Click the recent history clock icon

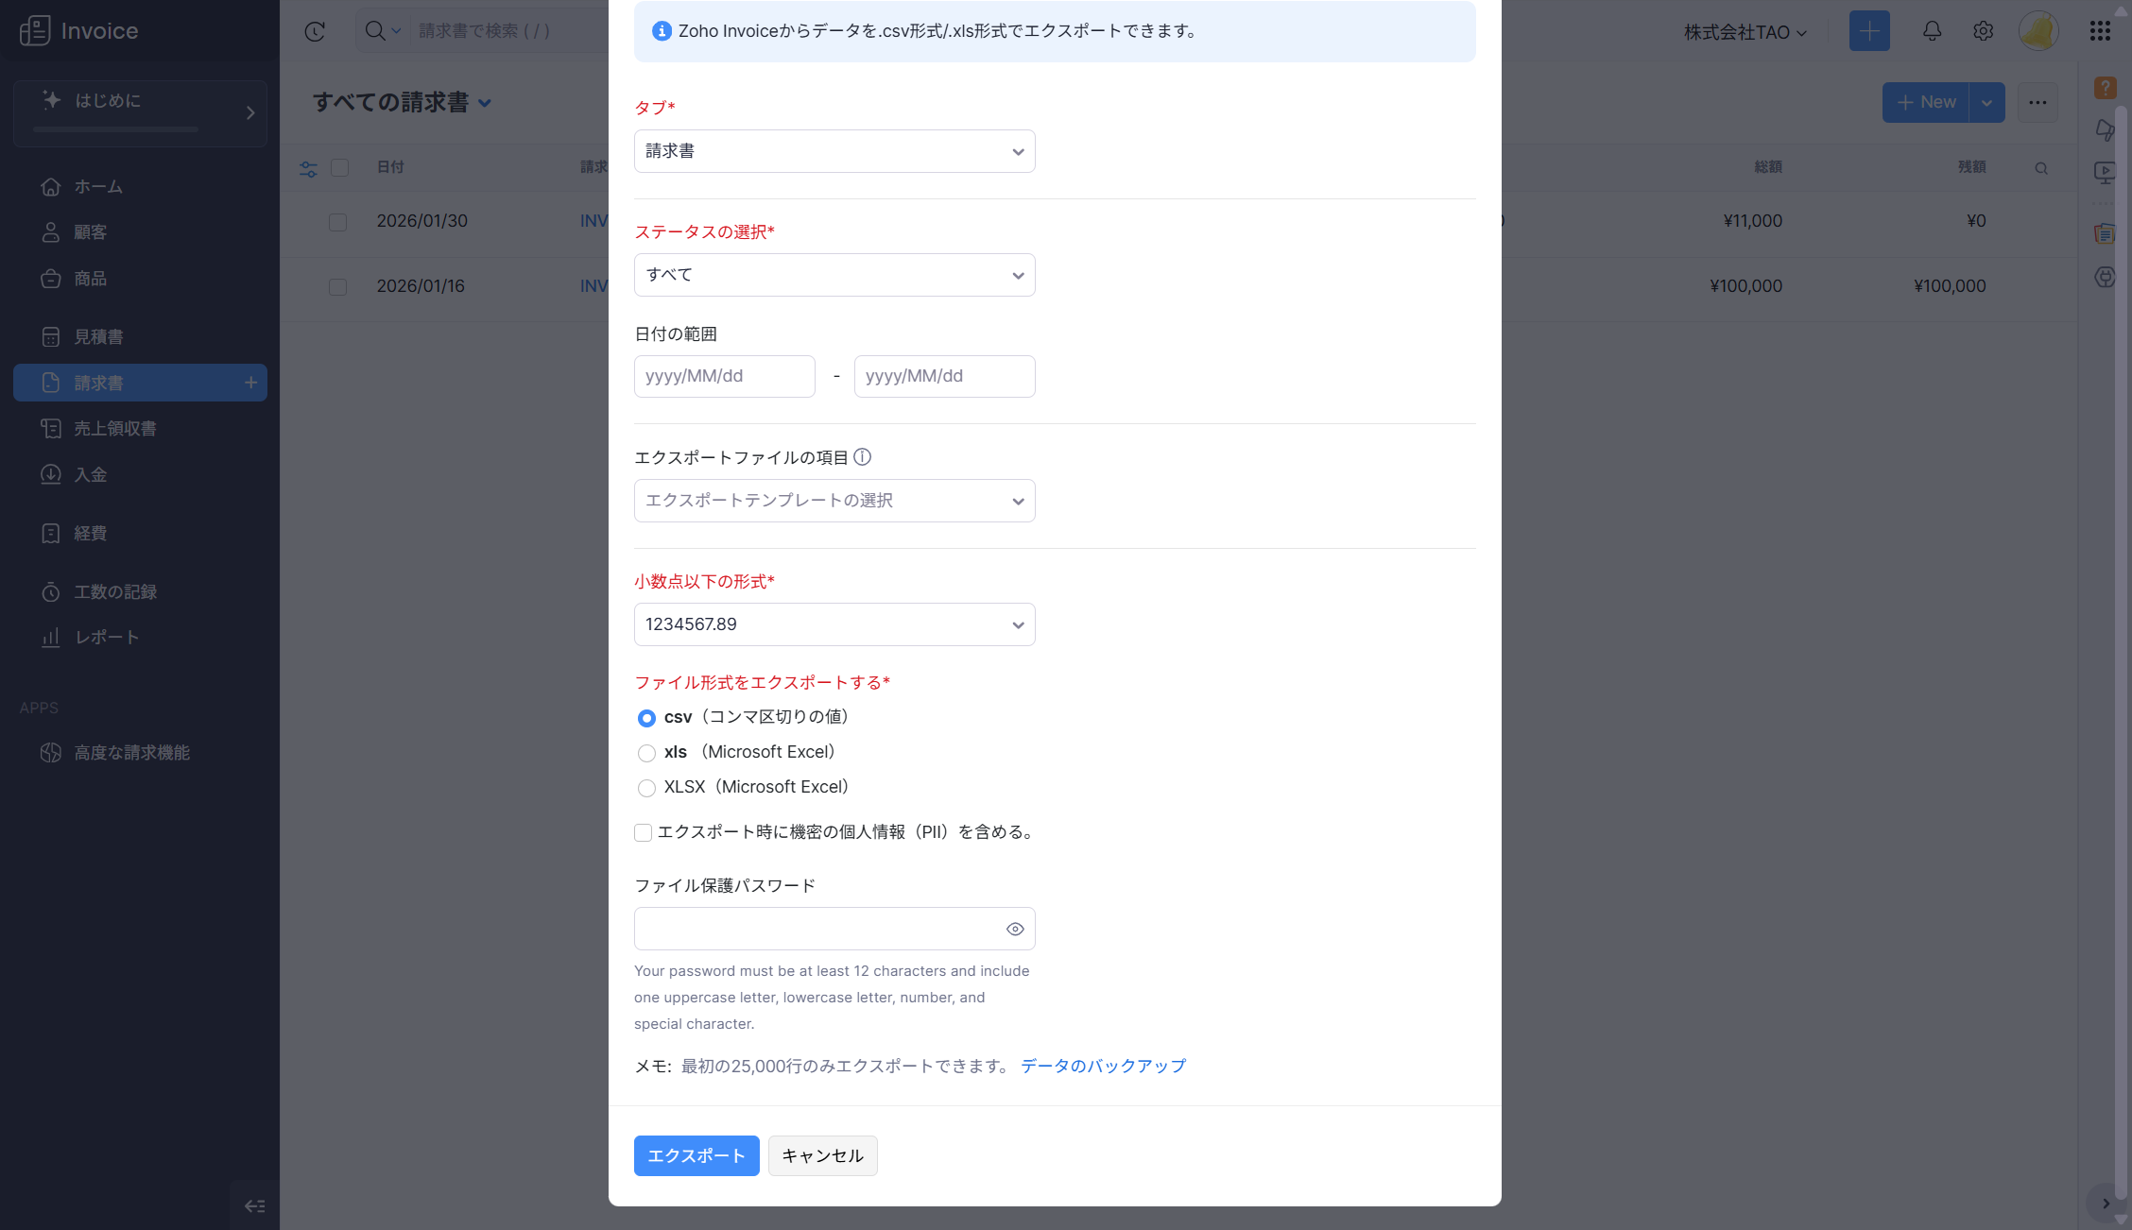point(315,31)
